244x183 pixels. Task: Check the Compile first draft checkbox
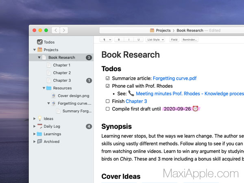pos(107,109)
